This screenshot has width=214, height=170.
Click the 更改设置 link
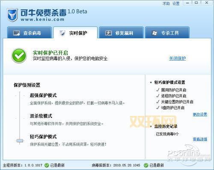click(x=200, y=114)
